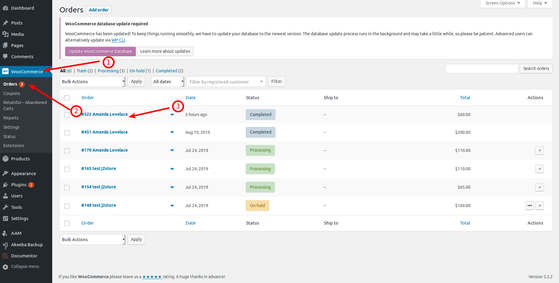Click the top Apply button

(x=136, y=81)
